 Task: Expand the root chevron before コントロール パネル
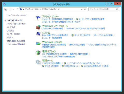click(x=23, y=9)
